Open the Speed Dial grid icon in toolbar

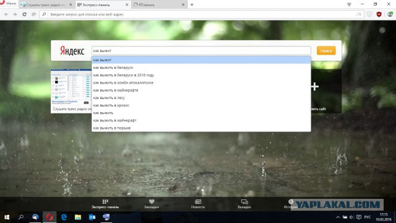[x=34, y=14]
